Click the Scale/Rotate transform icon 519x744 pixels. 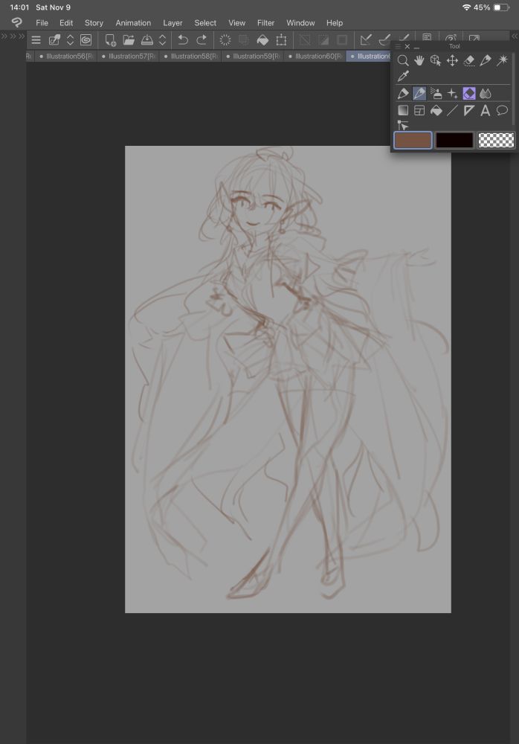281,40
